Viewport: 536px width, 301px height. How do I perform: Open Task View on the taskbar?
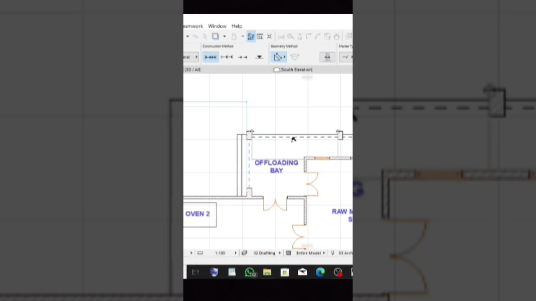pyautogui.click(x=195, y=273)
